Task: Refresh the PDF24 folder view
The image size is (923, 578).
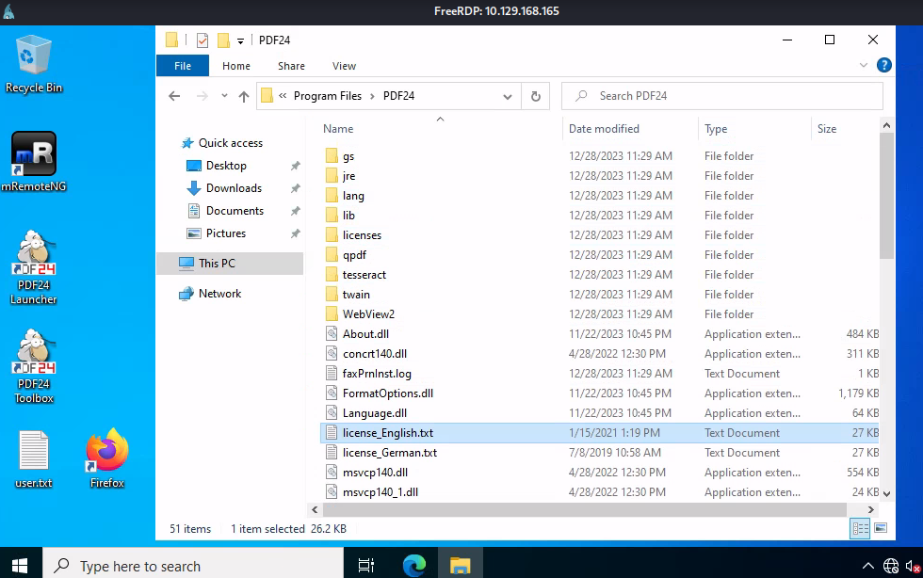Action: [535, 96]
